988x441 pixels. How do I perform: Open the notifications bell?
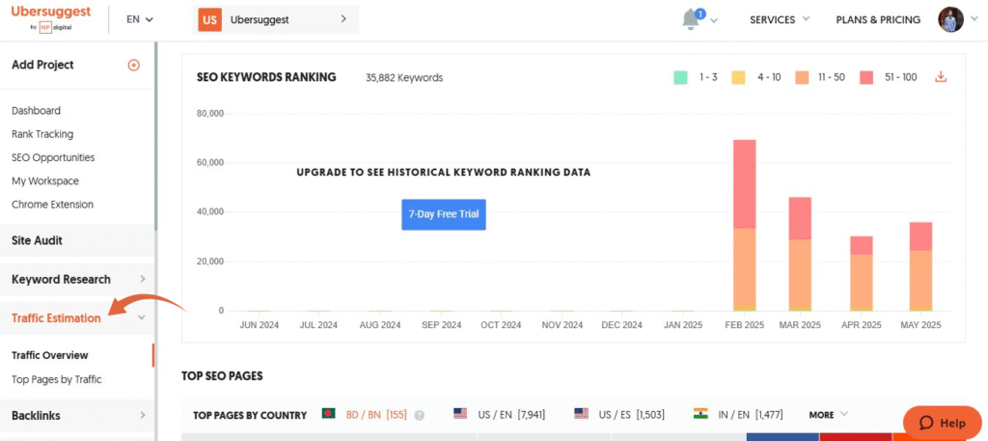pos(691,19)
